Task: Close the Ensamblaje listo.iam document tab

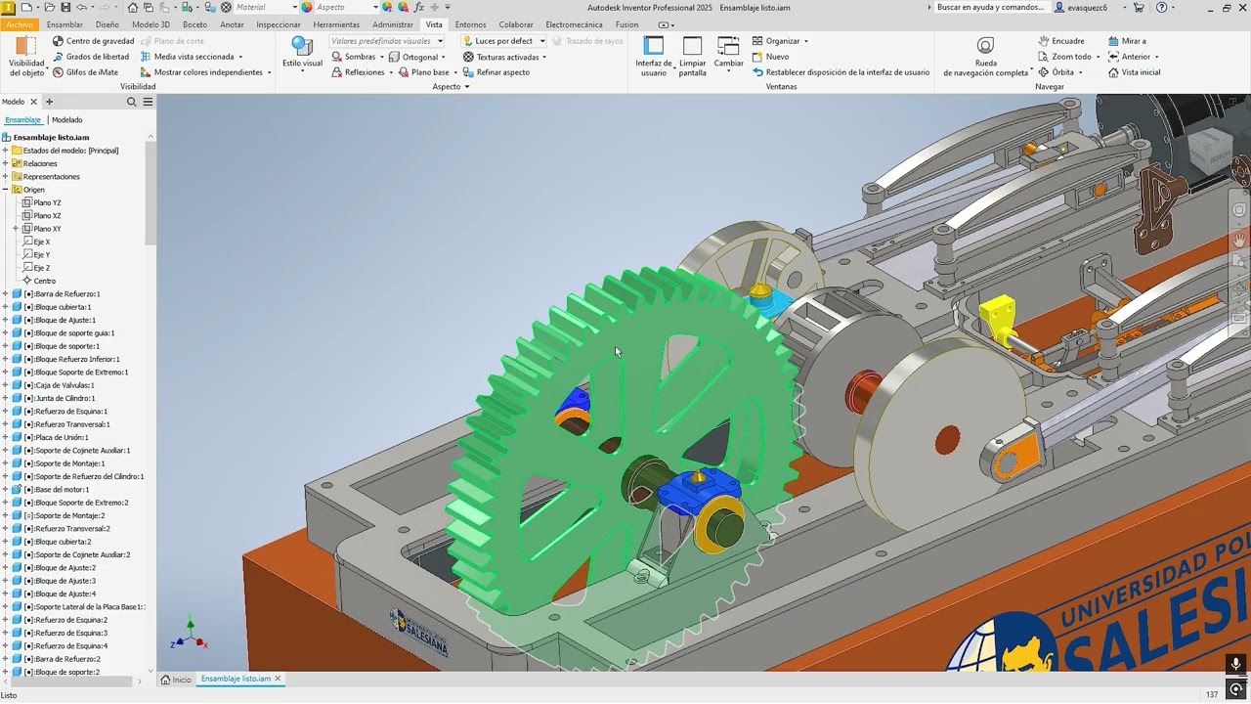Action: coord(278,679)
